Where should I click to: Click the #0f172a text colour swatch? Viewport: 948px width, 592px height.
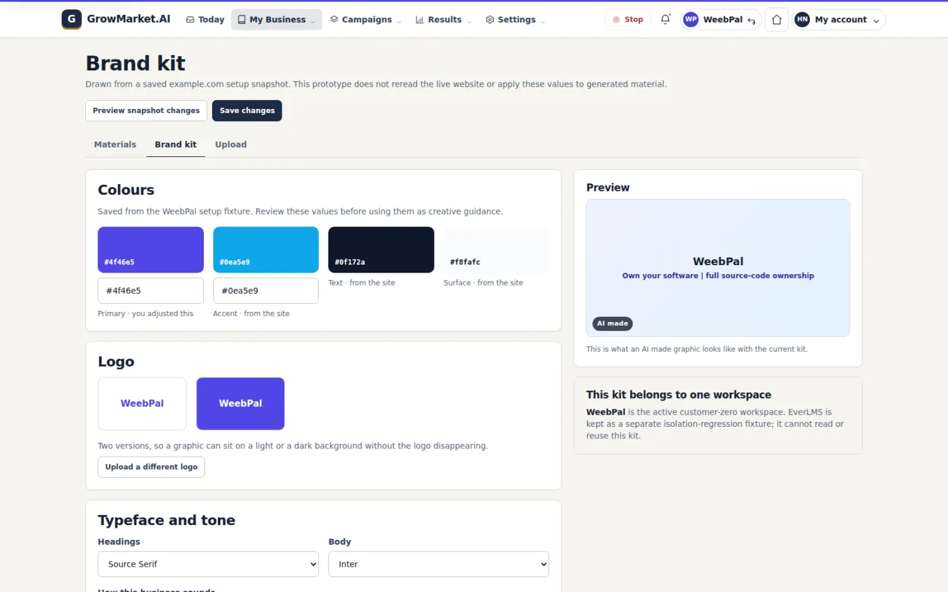pos(381,250)
